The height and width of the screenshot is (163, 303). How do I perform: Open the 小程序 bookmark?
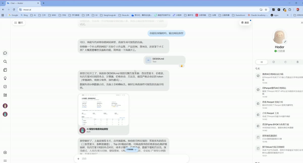point(177,15)
